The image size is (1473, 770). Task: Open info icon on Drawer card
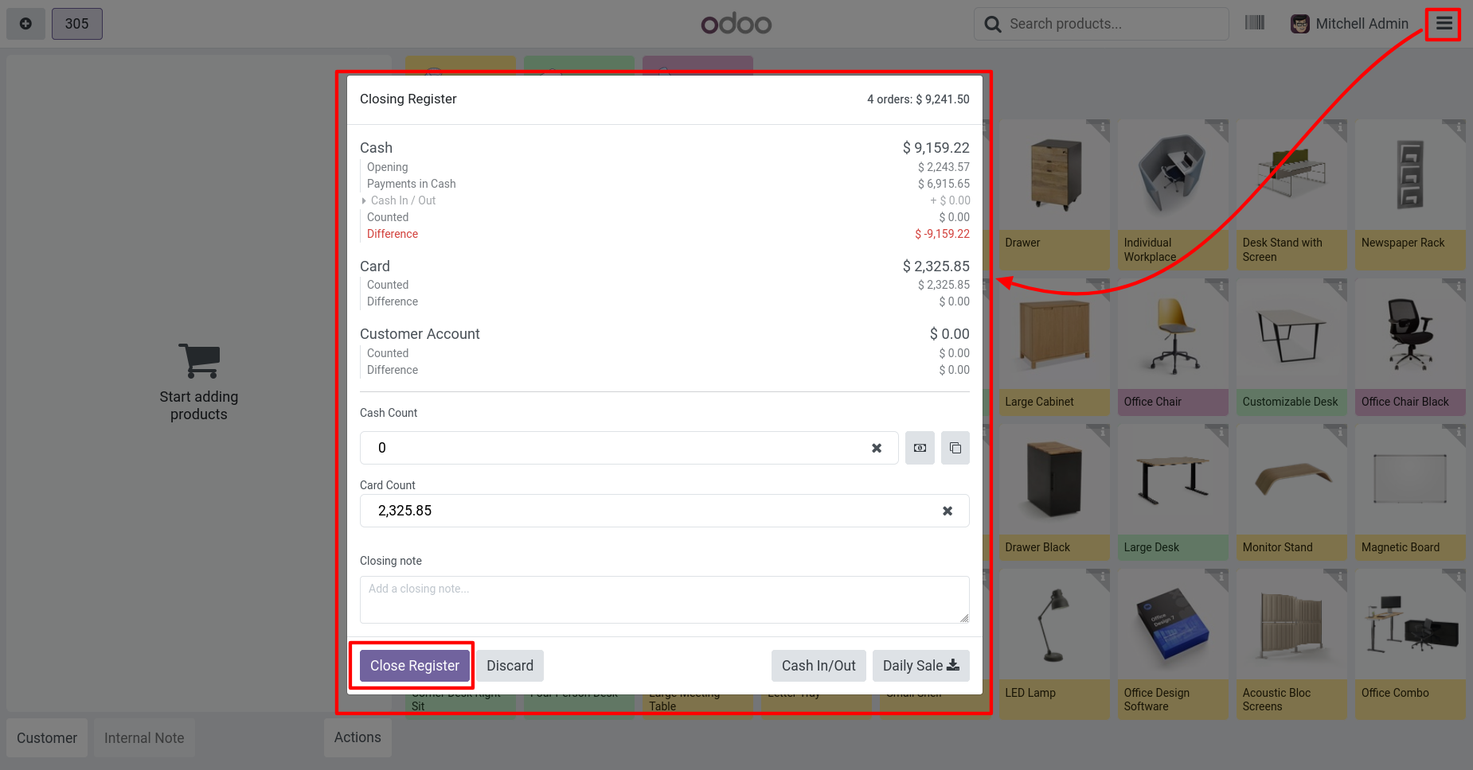click(x=1102, y=127)
